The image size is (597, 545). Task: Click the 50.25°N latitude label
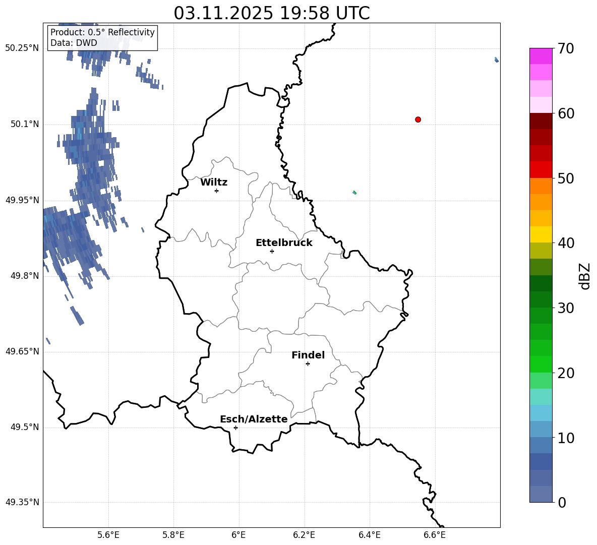pos(22,48)
